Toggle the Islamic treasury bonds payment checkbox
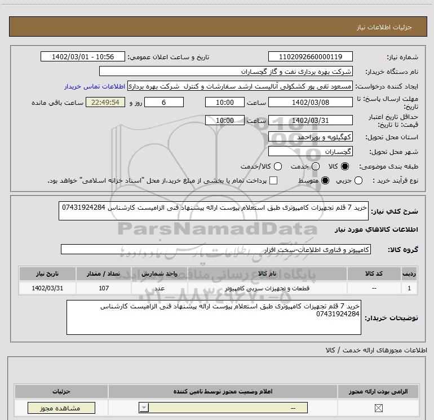434x420 pixels. click(273, 180)
